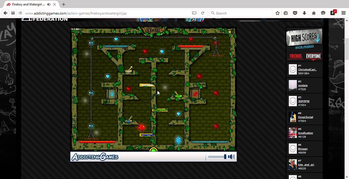
Task: Go back using the back arrow
Action: (5, 13)
